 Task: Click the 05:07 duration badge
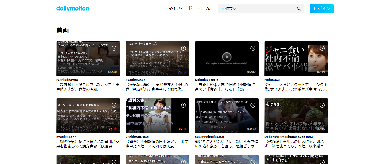[252, 72]
